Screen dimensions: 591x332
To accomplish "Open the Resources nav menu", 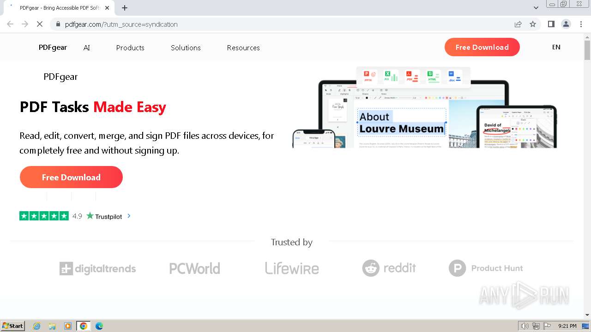I will [x=243, y=47].
